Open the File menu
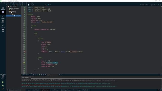This screenshot has height=91, width=162. [x=2, y=3]
